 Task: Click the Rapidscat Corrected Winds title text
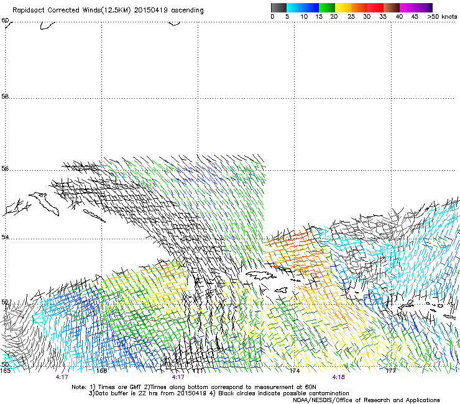pos(108,11)
